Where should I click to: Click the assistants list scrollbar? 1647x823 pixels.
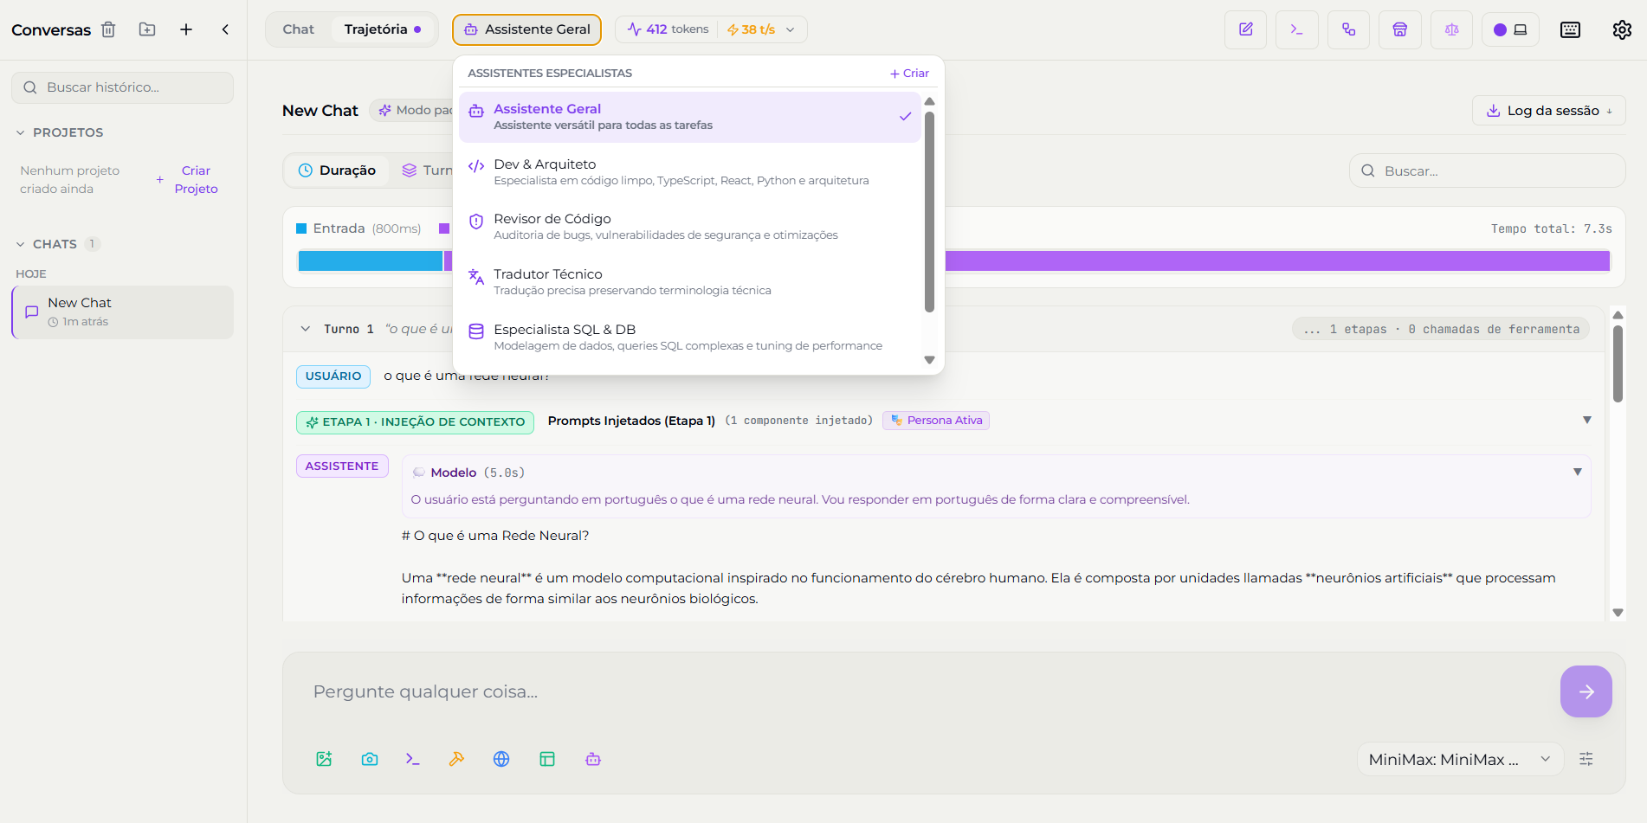[929, 212]
